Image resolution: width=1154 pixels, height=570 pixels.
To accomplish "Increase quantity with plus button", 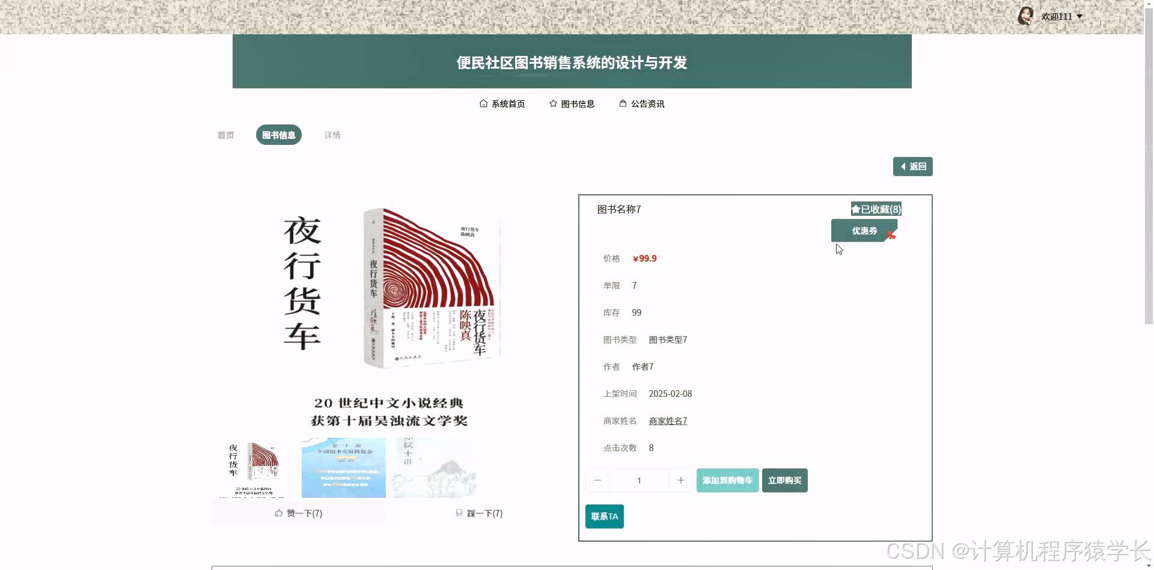I will tap(681, 480).
